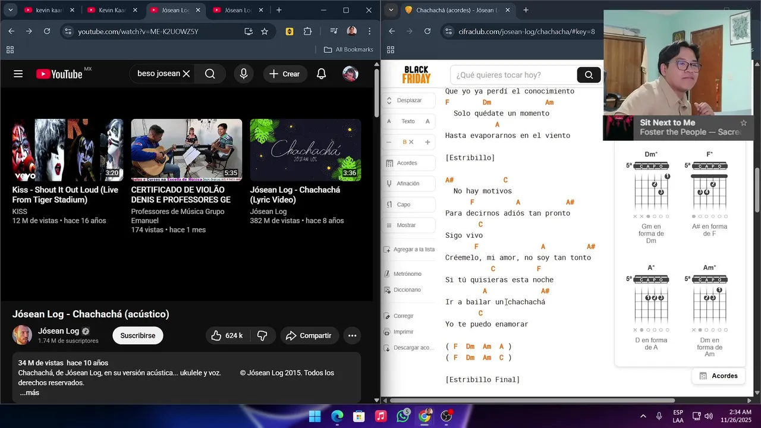Favorite Sit Next to Me with the star
This screenshot has width=761, height=428.
743,123
